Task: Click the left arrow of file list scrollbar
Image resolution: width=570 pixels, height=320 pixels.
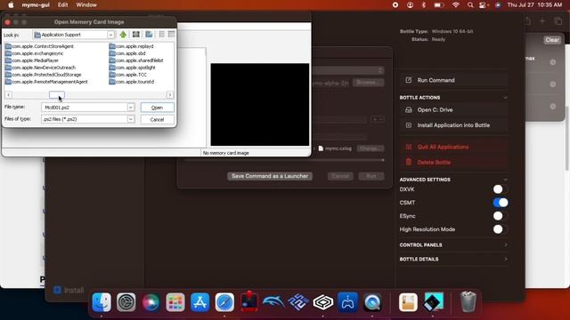Action: (x=8, y=95)
